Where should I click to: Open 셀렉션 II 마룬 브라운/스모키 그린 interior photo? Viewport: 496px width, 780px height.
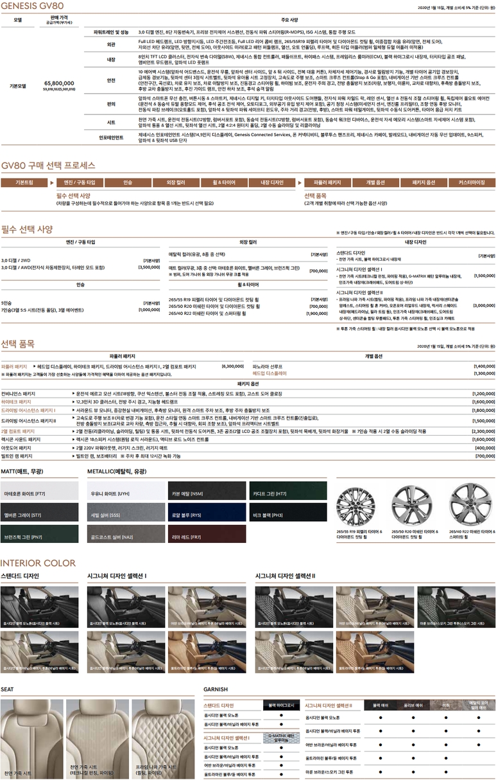(x=456, y=607)
